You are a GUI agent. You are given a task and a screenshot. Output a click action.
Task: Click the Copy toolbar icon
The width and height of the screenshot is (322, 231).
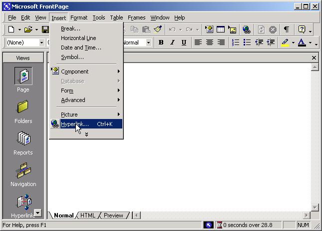click(134, 29)
